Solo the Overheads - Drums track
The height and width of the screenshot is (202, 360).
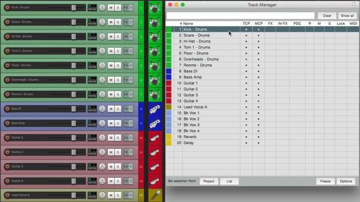tap(118, 80)
